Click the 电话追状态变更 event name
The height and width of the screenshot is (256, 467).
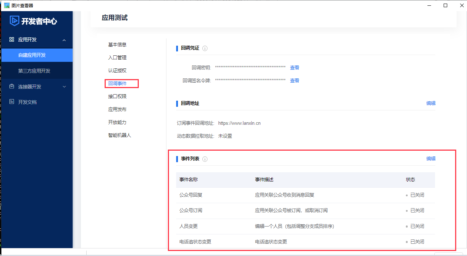coord(195,242)
